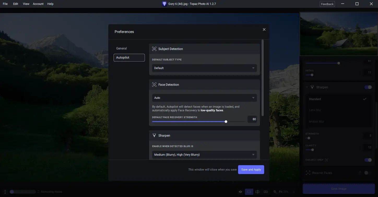The height and width of the screenshot is (197, 378).
Task: Open the Face Detection Auto dropdown
Action: tap(204, 98)
